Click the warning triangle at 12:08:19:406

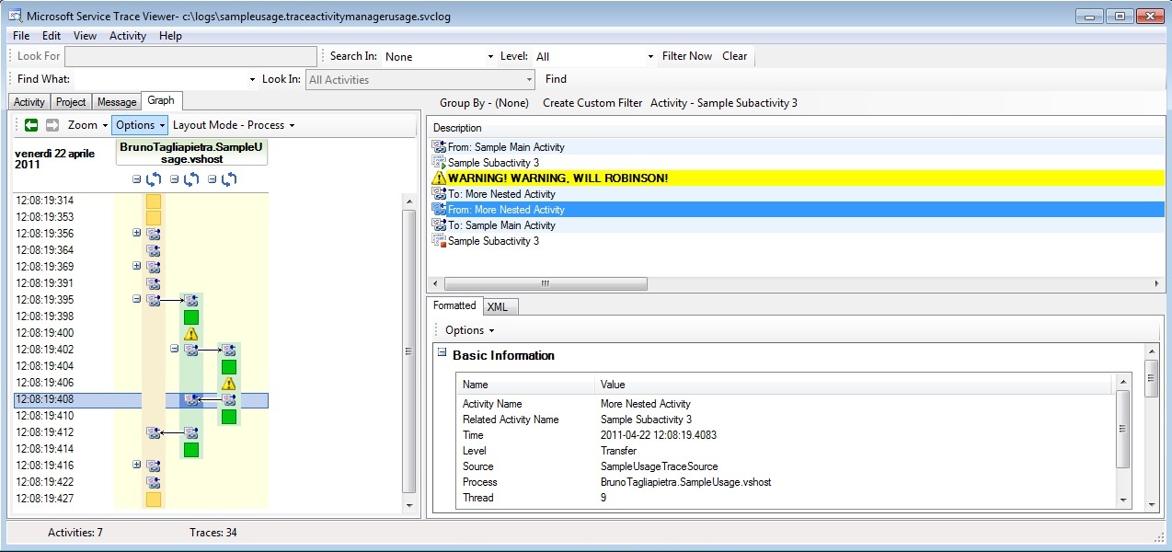pos(229,383)
